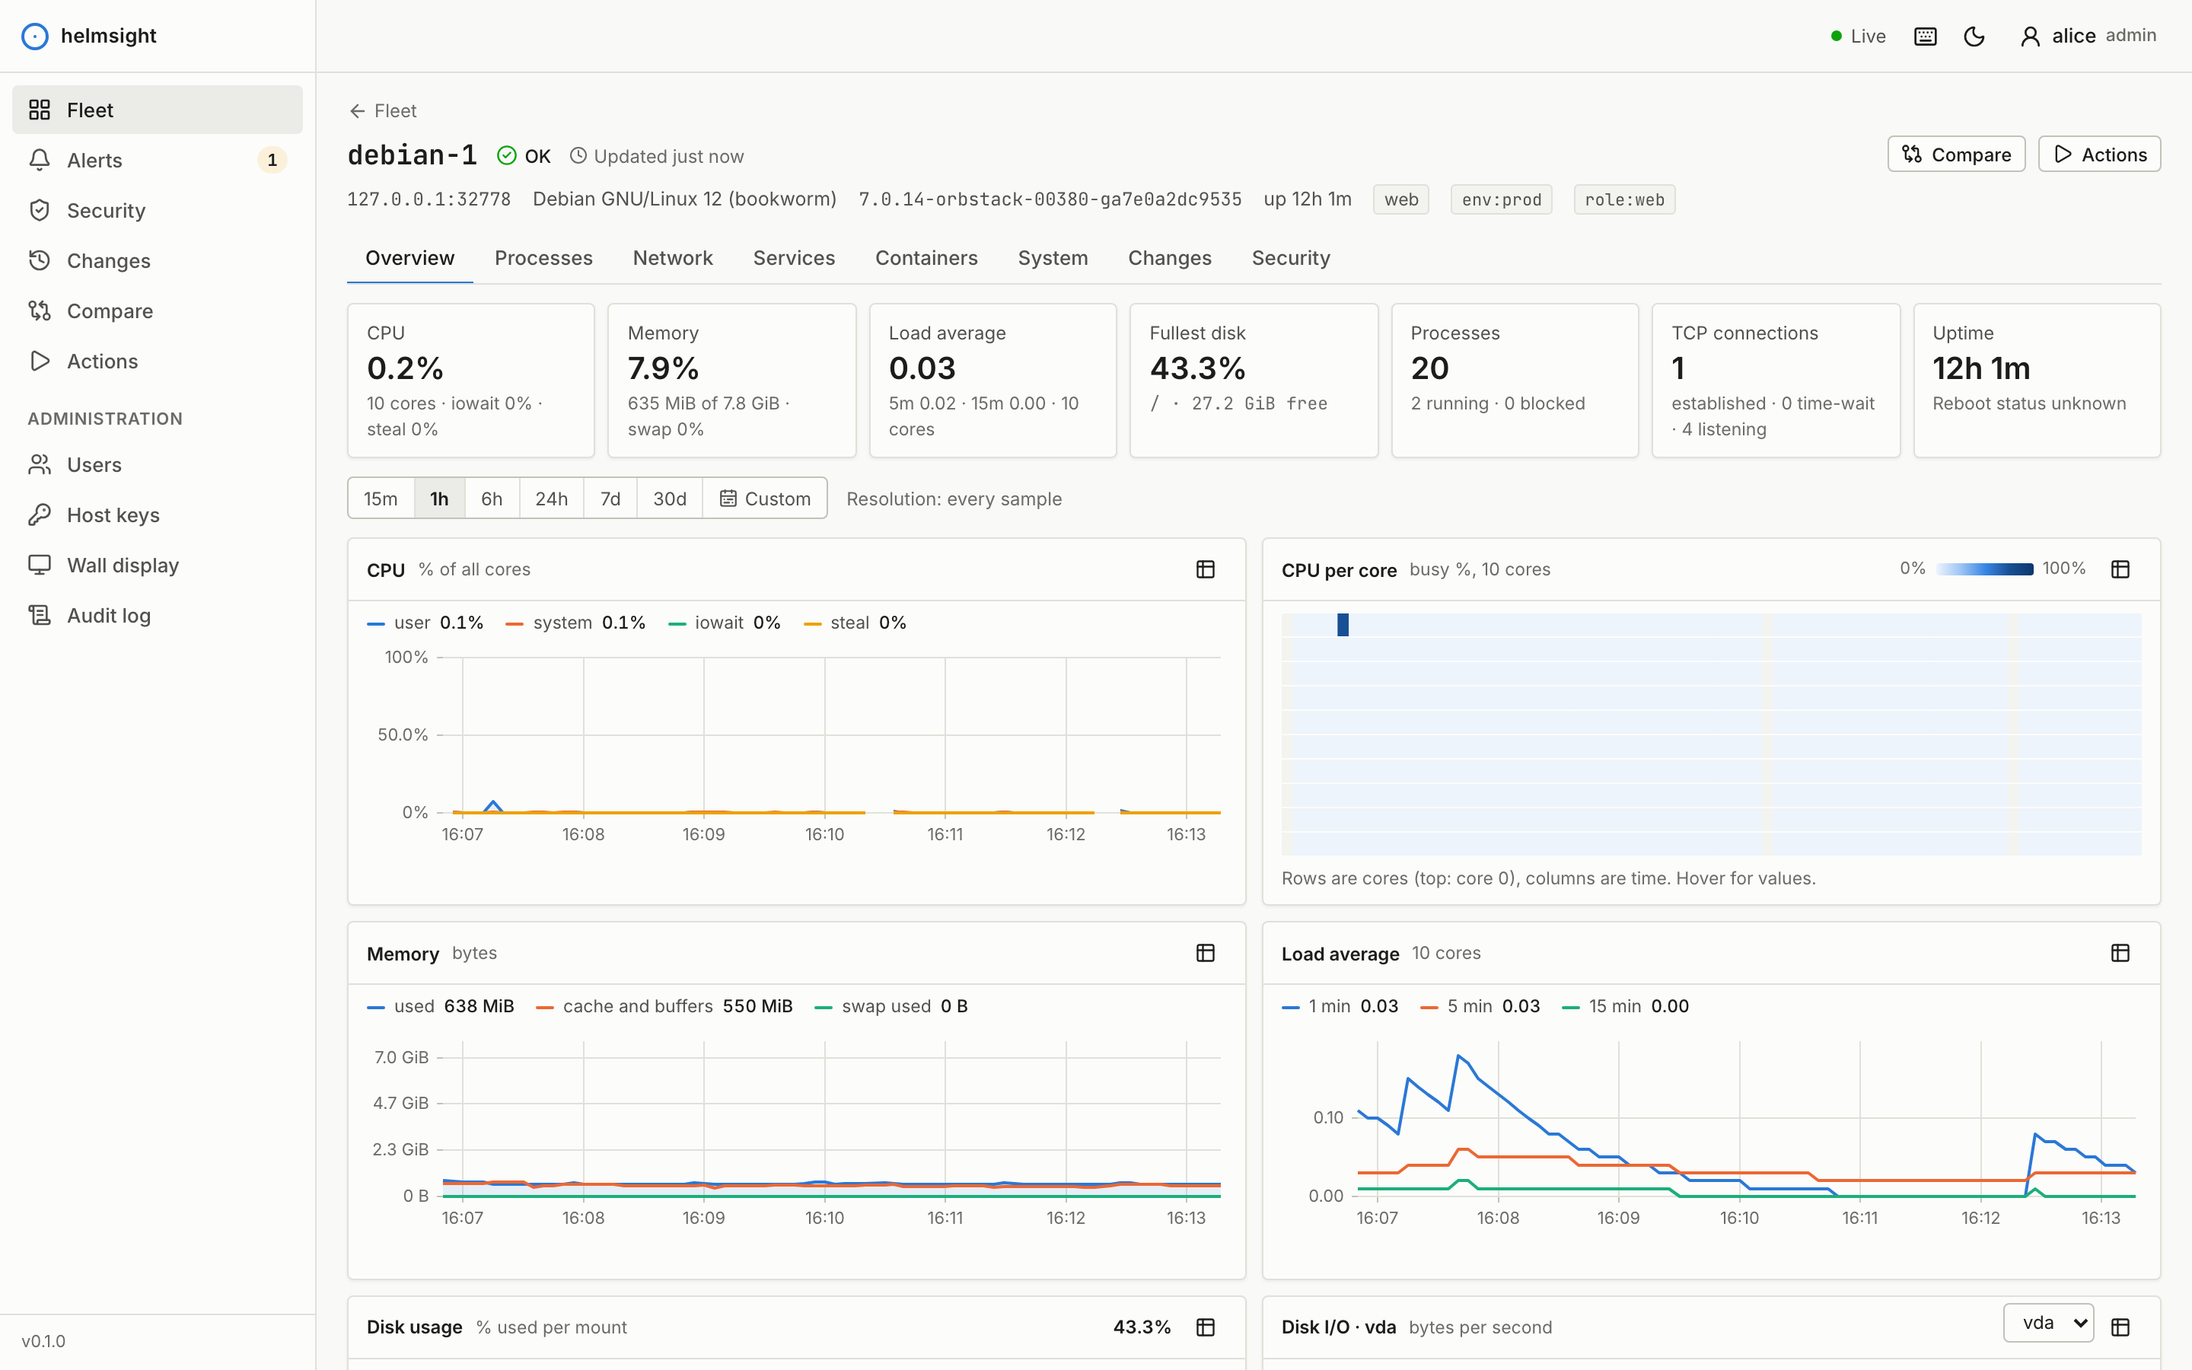Viewport: 2192px width, 1370px height.
Task: Open Security in the sidebar
Action: tap(158, 210)
